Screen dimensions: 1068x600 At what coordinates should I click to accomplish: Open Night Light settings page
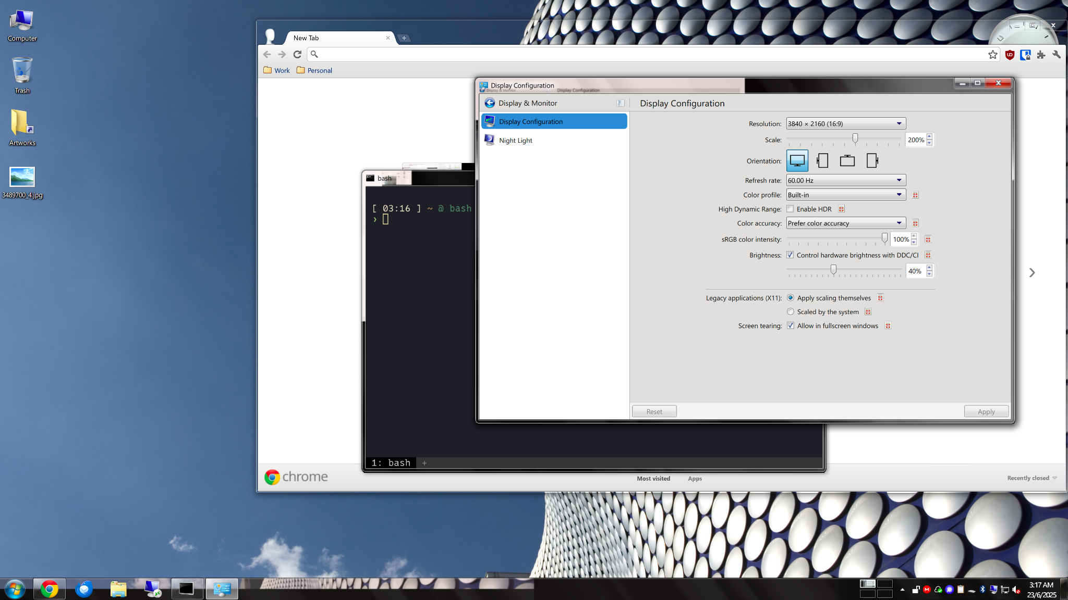pyautogui.click(x=515, y=140)
